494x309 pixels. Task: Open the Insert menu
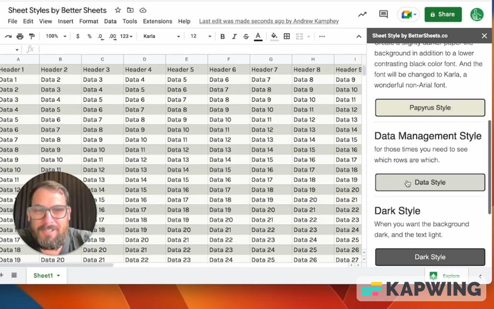[66, 21]
